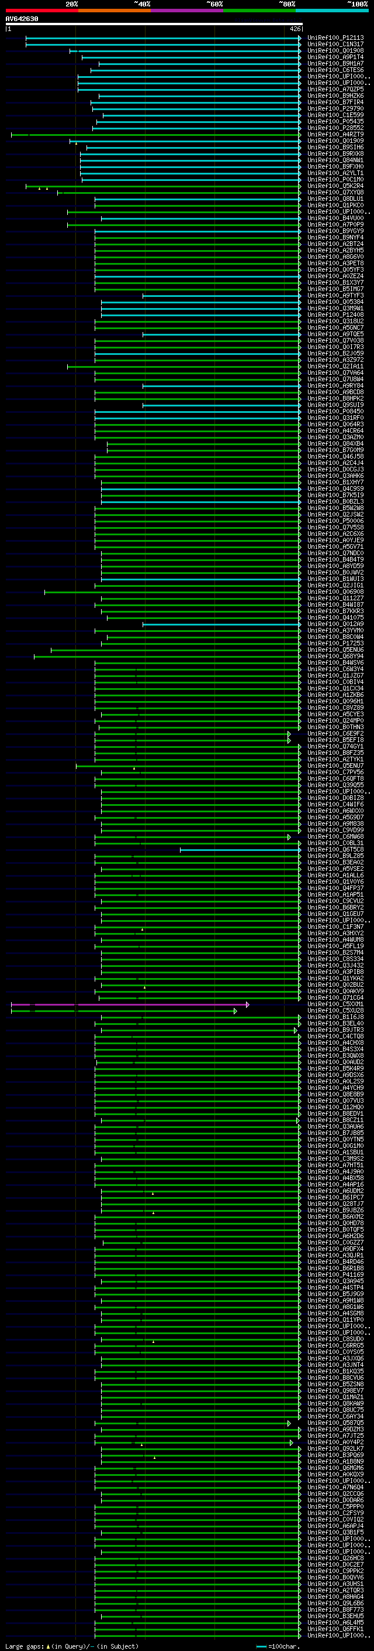This screenshot has height=1651, width=374.
Task: Click label UniRef100_Q7XYQ8
Action: (335, 192)
